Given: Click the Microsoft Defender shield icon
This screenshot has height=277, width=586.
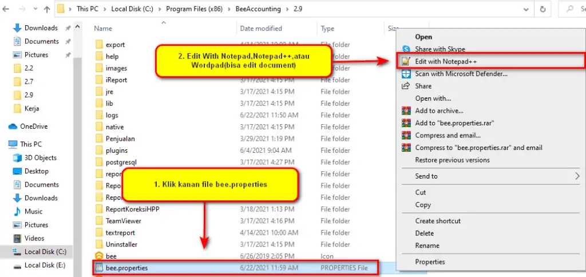Looking at the screenshot, I should tap(406, 74).
